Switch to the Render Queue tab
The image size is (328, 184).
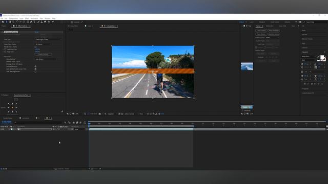pyautogui.click(x=8, y=118)
